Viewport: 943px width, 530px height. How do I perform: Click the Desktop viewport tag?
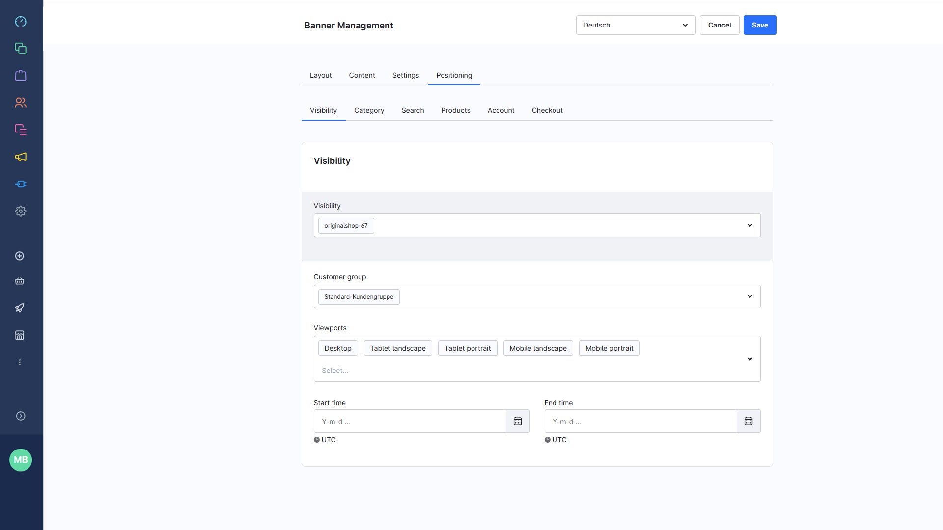click(x=338, y=348)
